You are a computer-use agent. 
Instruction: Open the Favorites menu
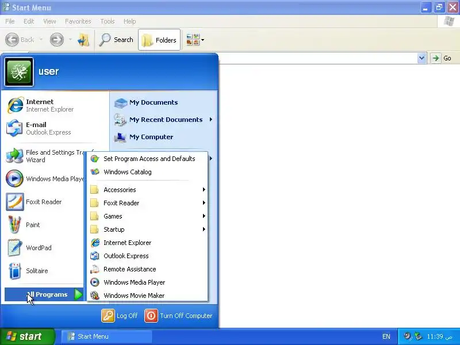pos(78,21)
